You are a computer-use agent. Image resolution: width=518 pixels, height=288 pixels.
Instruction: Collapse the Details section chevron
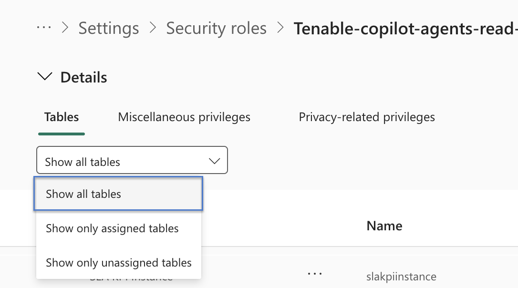pyautogui.click(x=45, y=77)
